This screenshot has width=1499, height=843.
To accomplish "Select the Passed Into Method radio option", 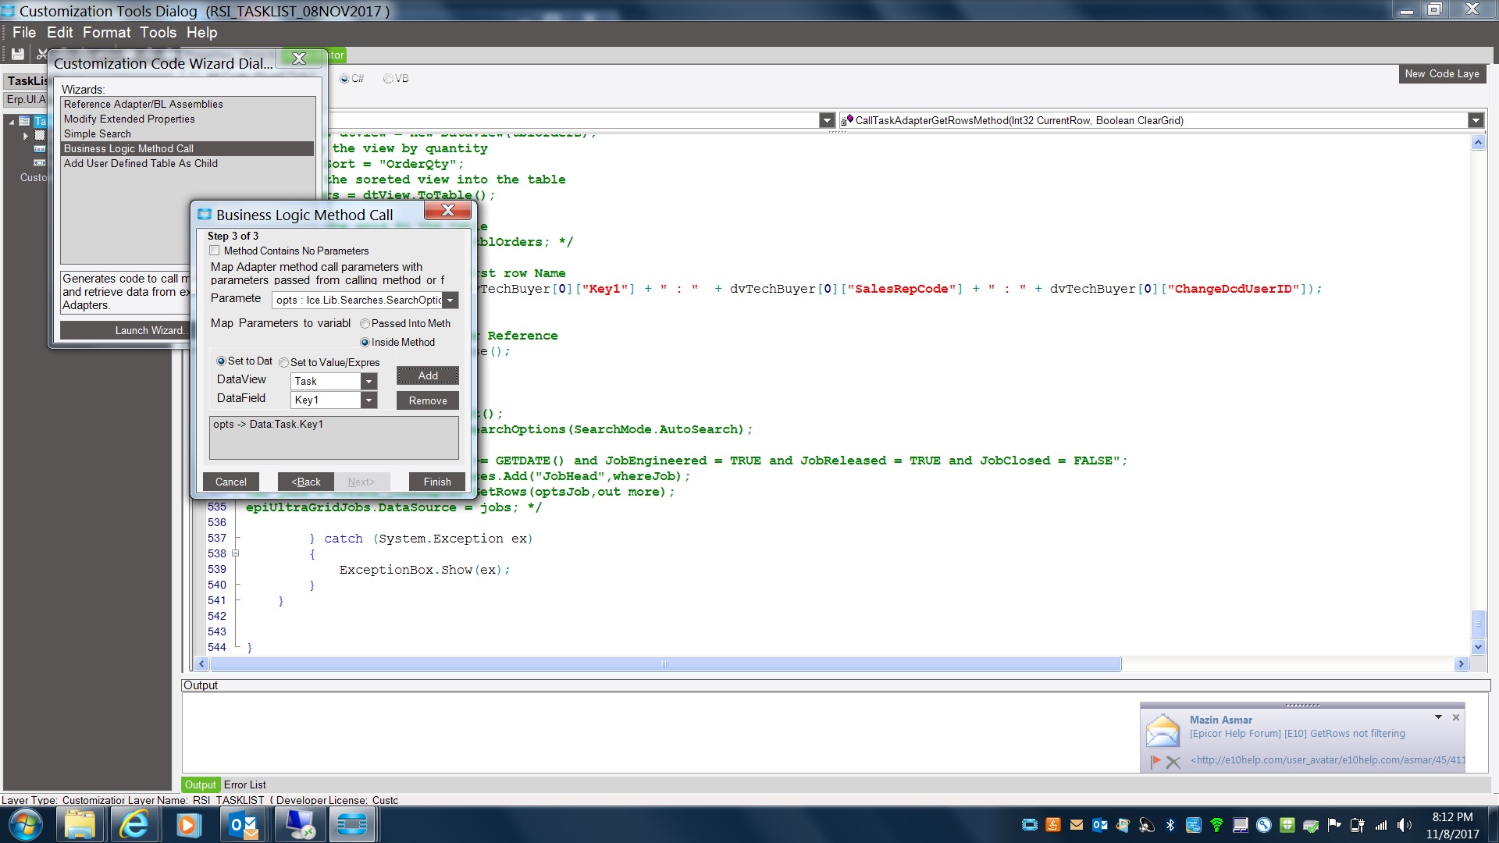I will coord(365,324).
